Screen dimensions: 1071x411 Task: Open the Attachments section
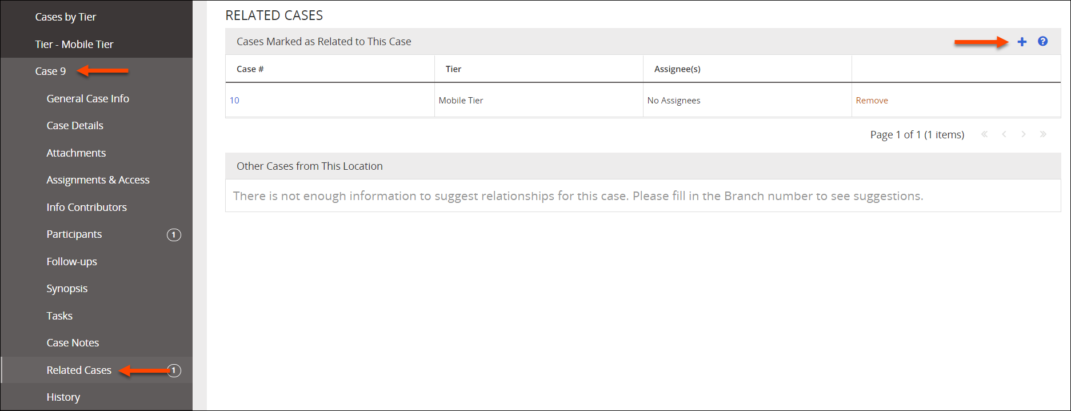(x=76, y=153)
